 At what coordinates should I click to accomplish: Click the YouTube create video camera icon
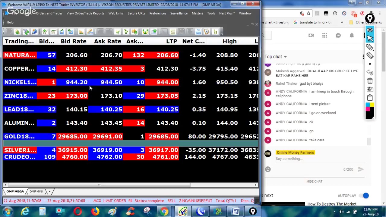(x=311, y=36)
